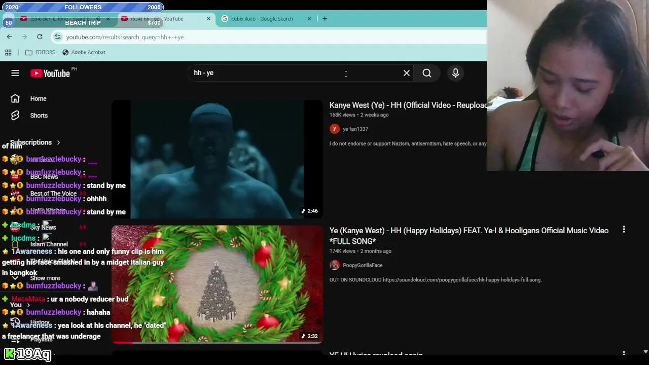Reload the page with refresh icon
649x365 pixels.
tap(40, 36)
